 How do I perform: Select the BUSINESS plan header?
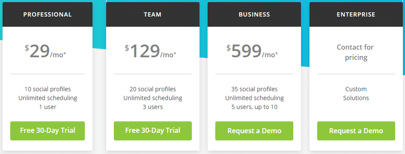(254, 14)
